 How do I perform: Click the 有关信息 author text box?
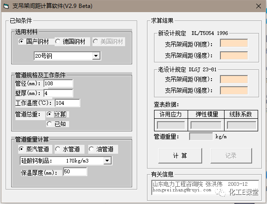(x=205, y=187)
